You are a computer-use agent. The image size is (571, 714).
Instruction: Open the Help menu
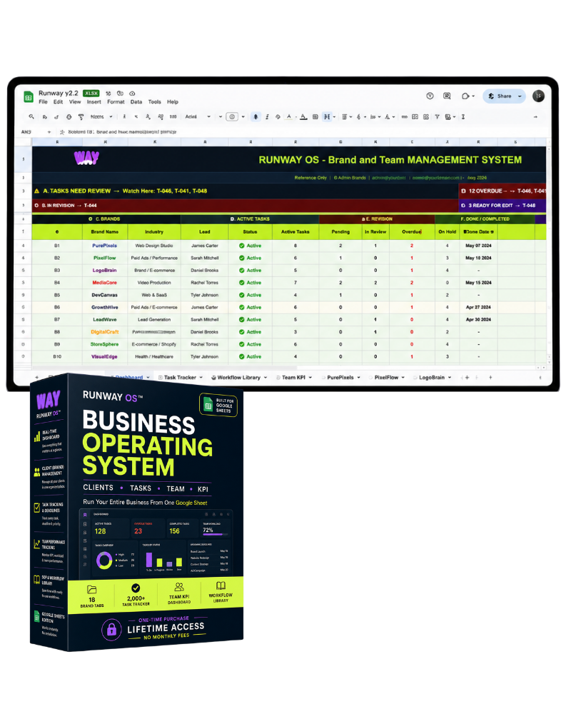(173, 102)
